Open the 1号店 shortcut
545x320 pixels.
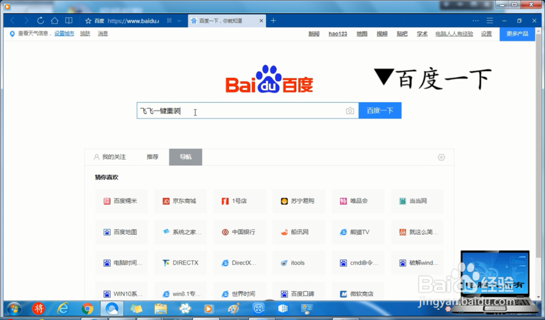pos(239,201)
